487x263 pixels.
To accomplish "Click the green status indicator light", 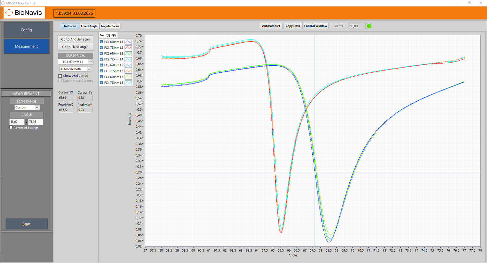I will point(369,26).
